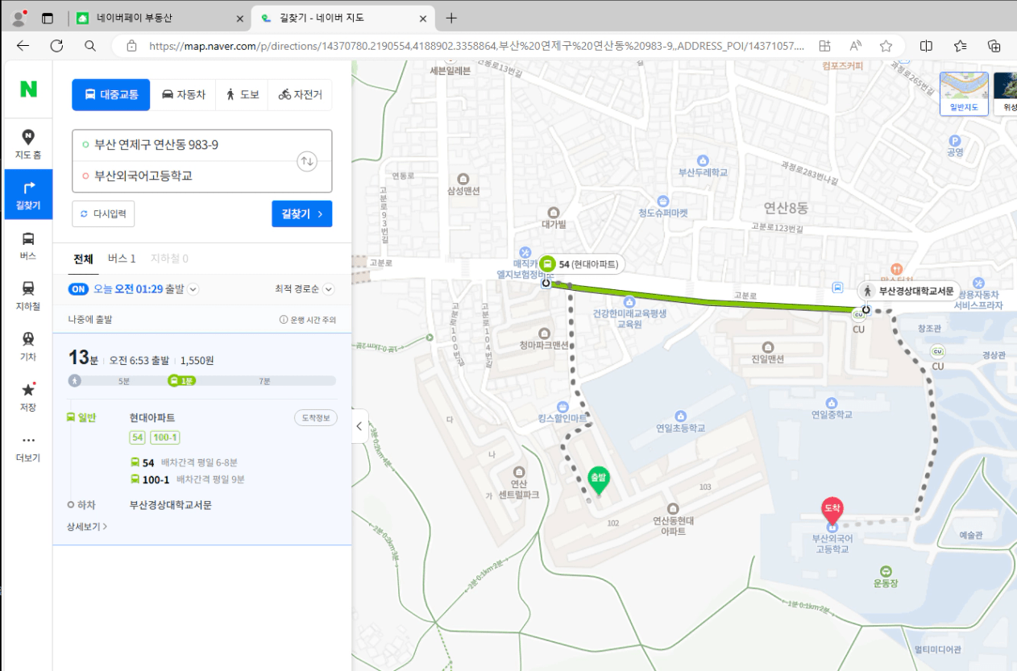Collapse the side panel arrow
Screen dimensions: 1017x671
360,426
